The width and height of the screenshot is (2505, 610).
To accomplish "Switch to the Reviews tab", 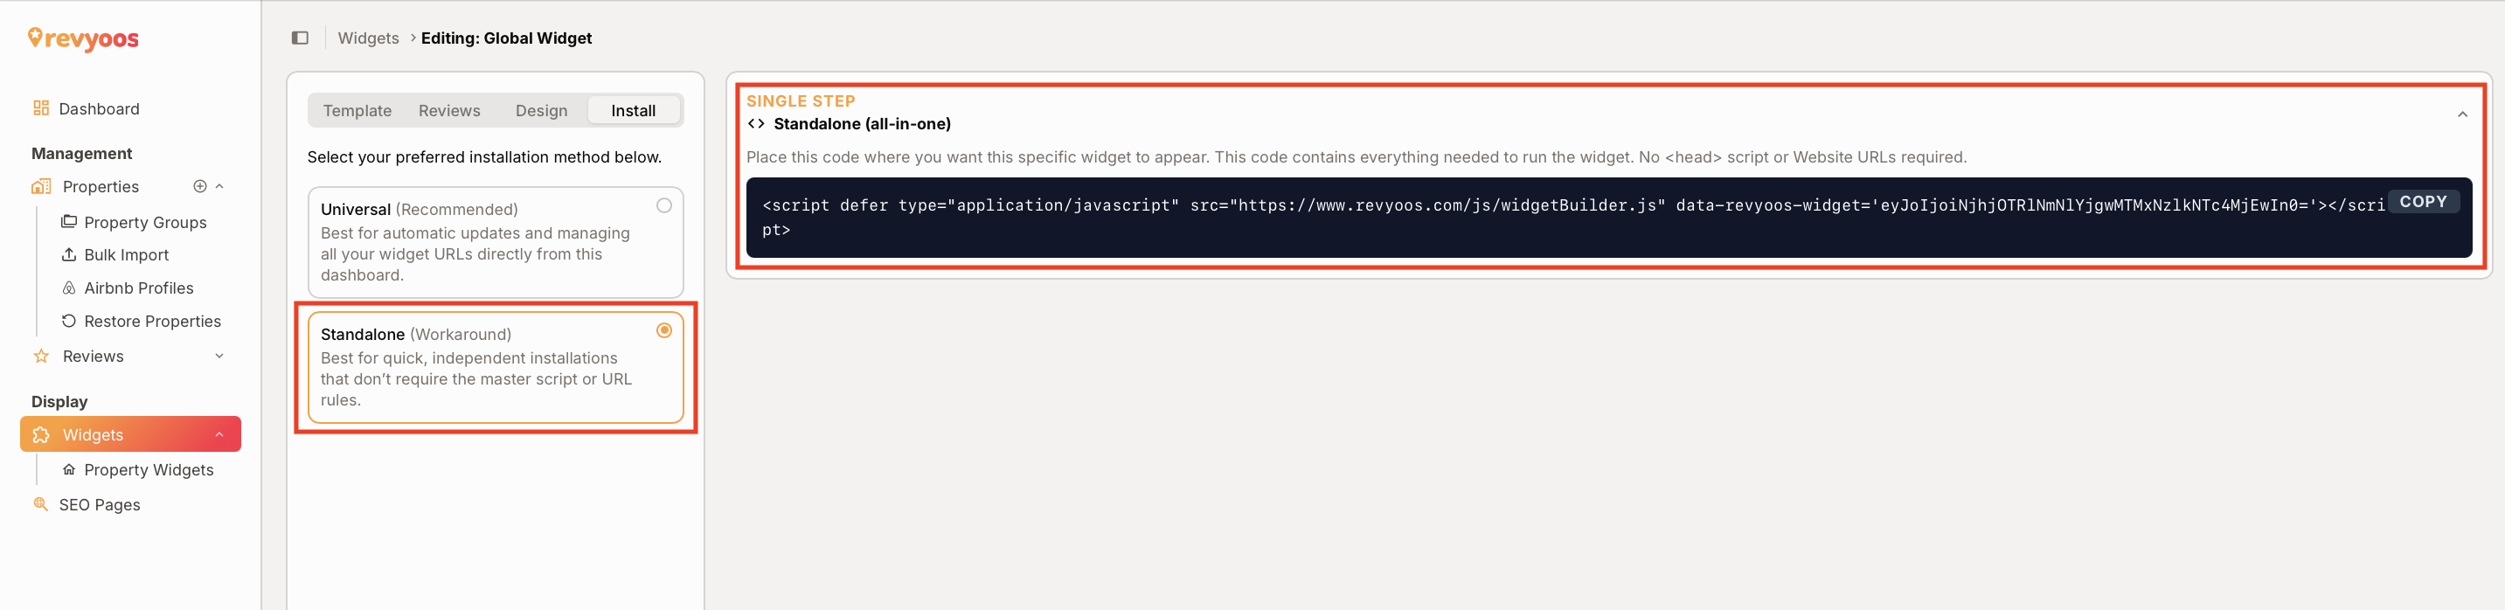I will pyautogui.click(x=449, y=111).
